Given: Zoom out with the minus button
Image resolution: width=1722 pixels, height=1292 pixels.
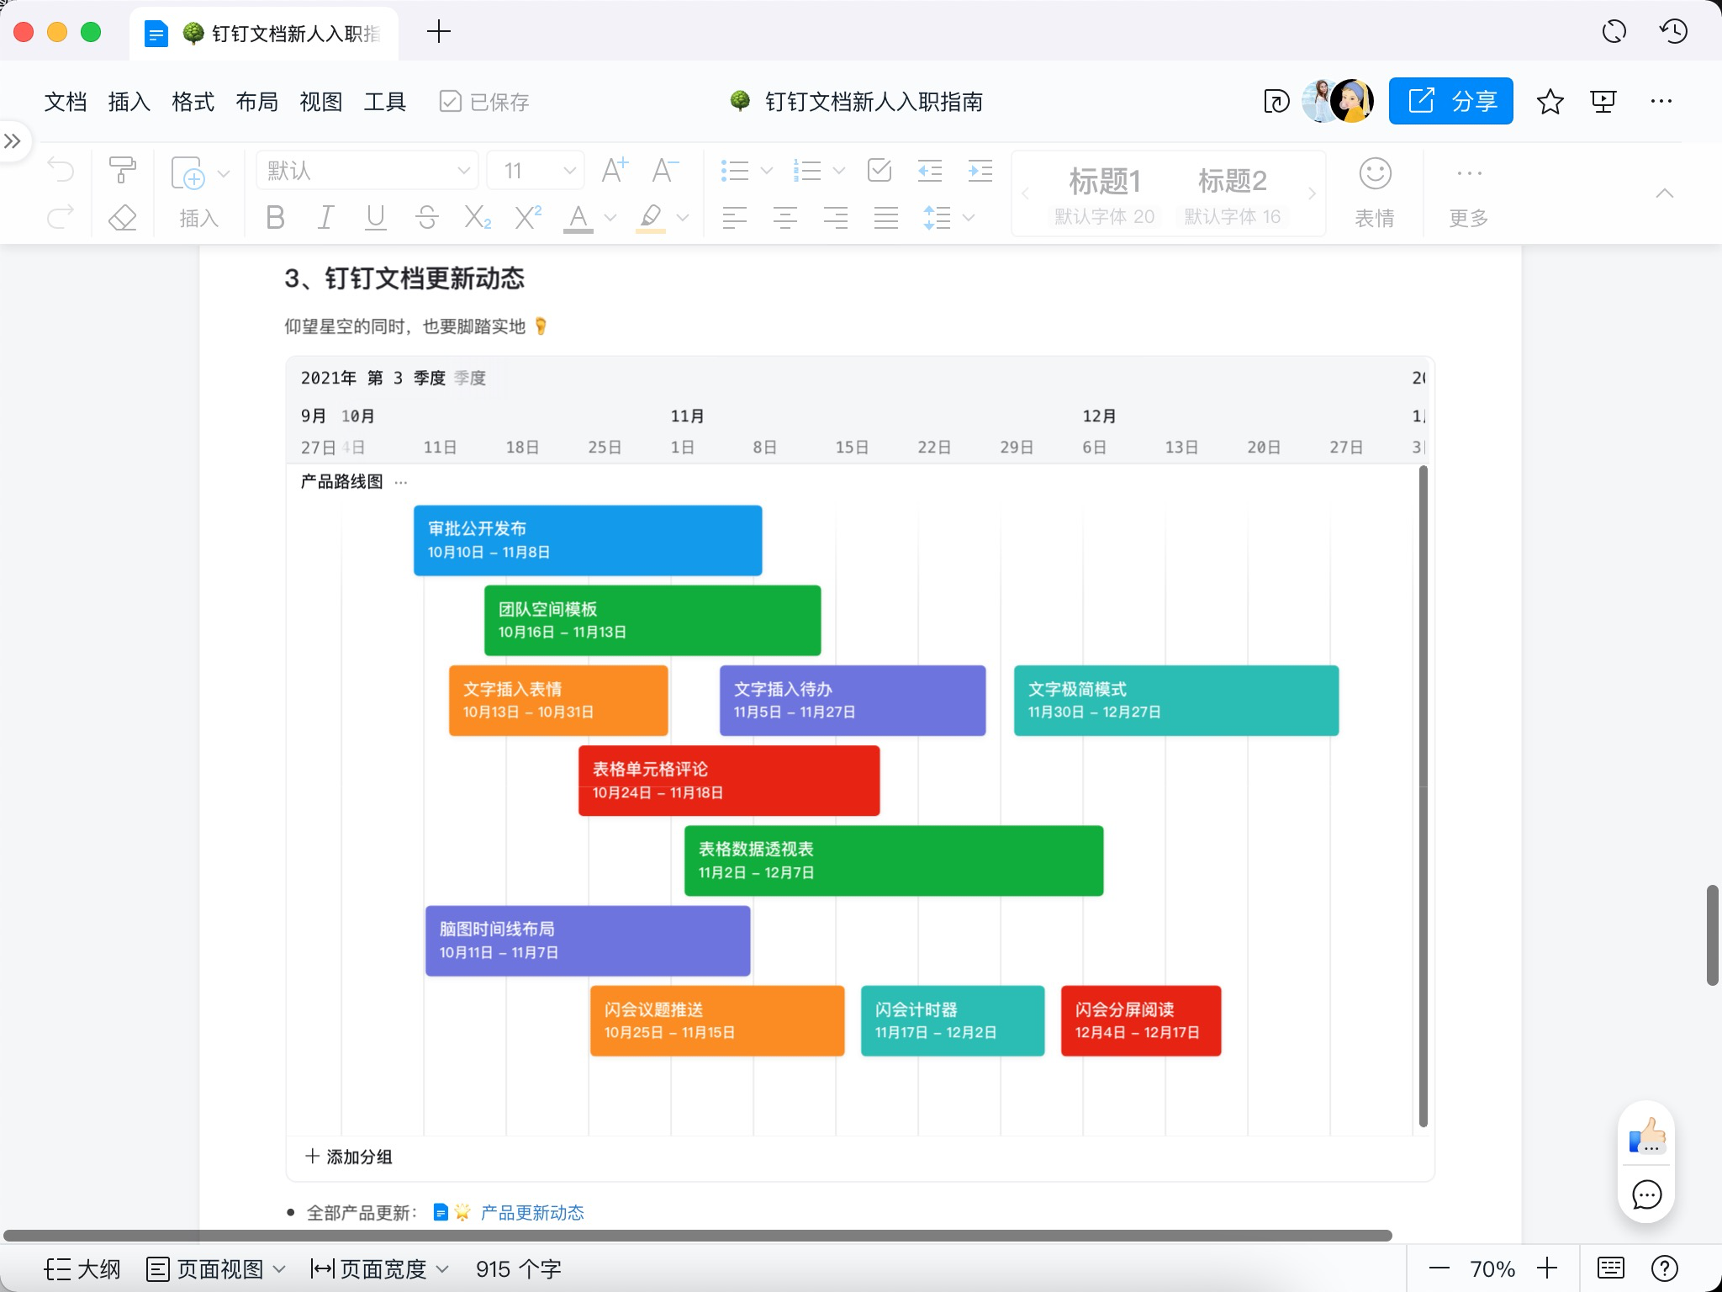Looking at the screenshot, I should pyautogui.click(x=1439, y=1268).
